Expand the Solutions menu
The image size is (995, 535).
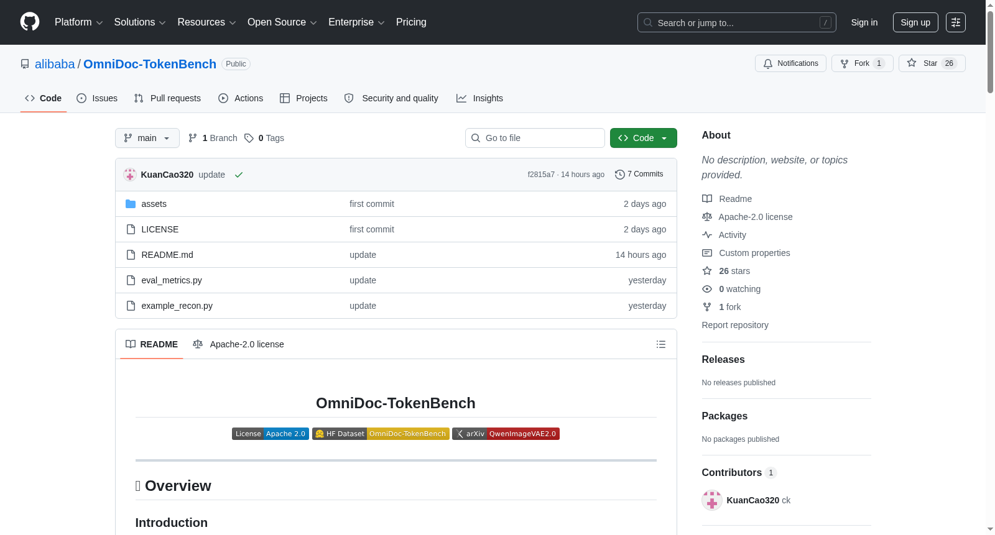[x=140, y=22]
